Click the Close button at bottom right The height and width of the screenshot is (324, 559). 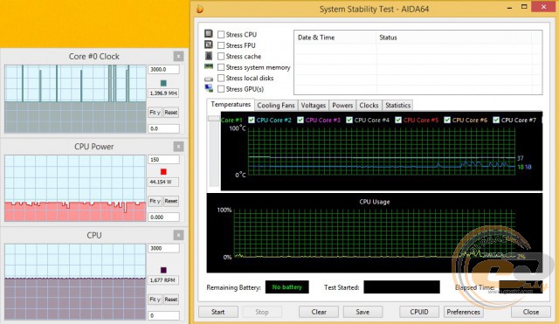[x=531, y=312]
